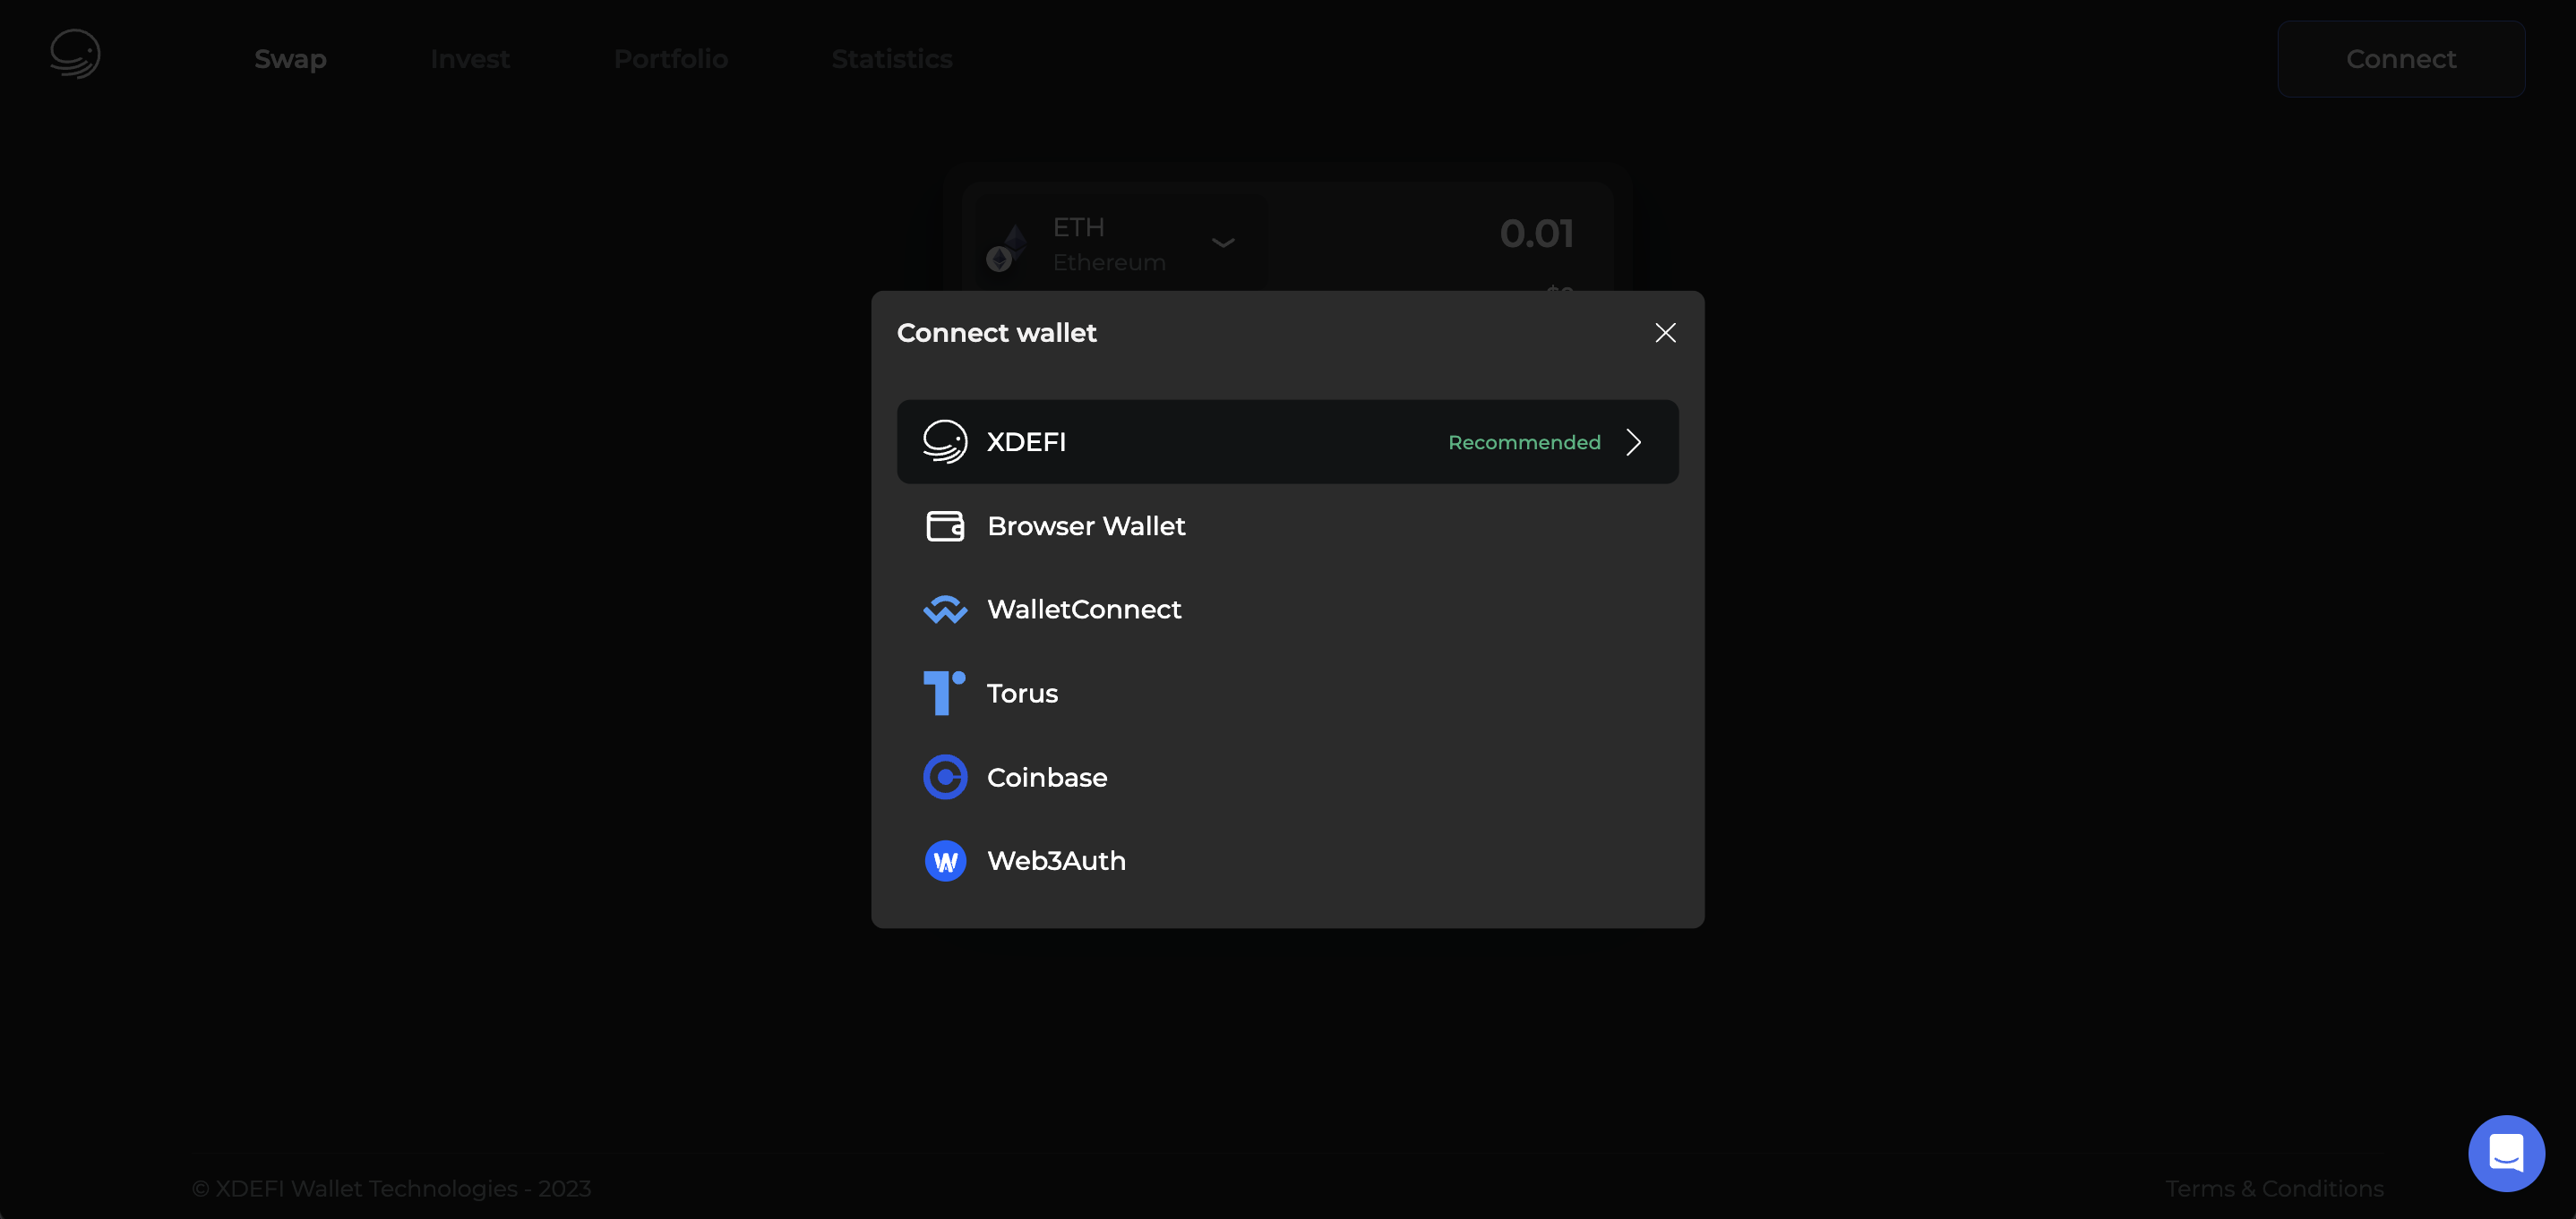Choose the Recommended label on XDEFI row

[1523, 441]
